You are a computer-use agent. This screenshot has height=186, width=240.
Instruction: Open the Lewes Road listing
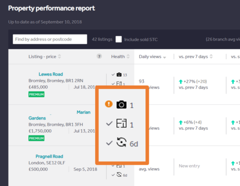coord(51,74)
